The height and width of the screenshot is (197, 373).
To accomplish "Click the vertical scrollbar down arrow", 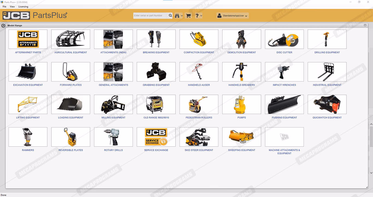I will [x=371, y=173].
